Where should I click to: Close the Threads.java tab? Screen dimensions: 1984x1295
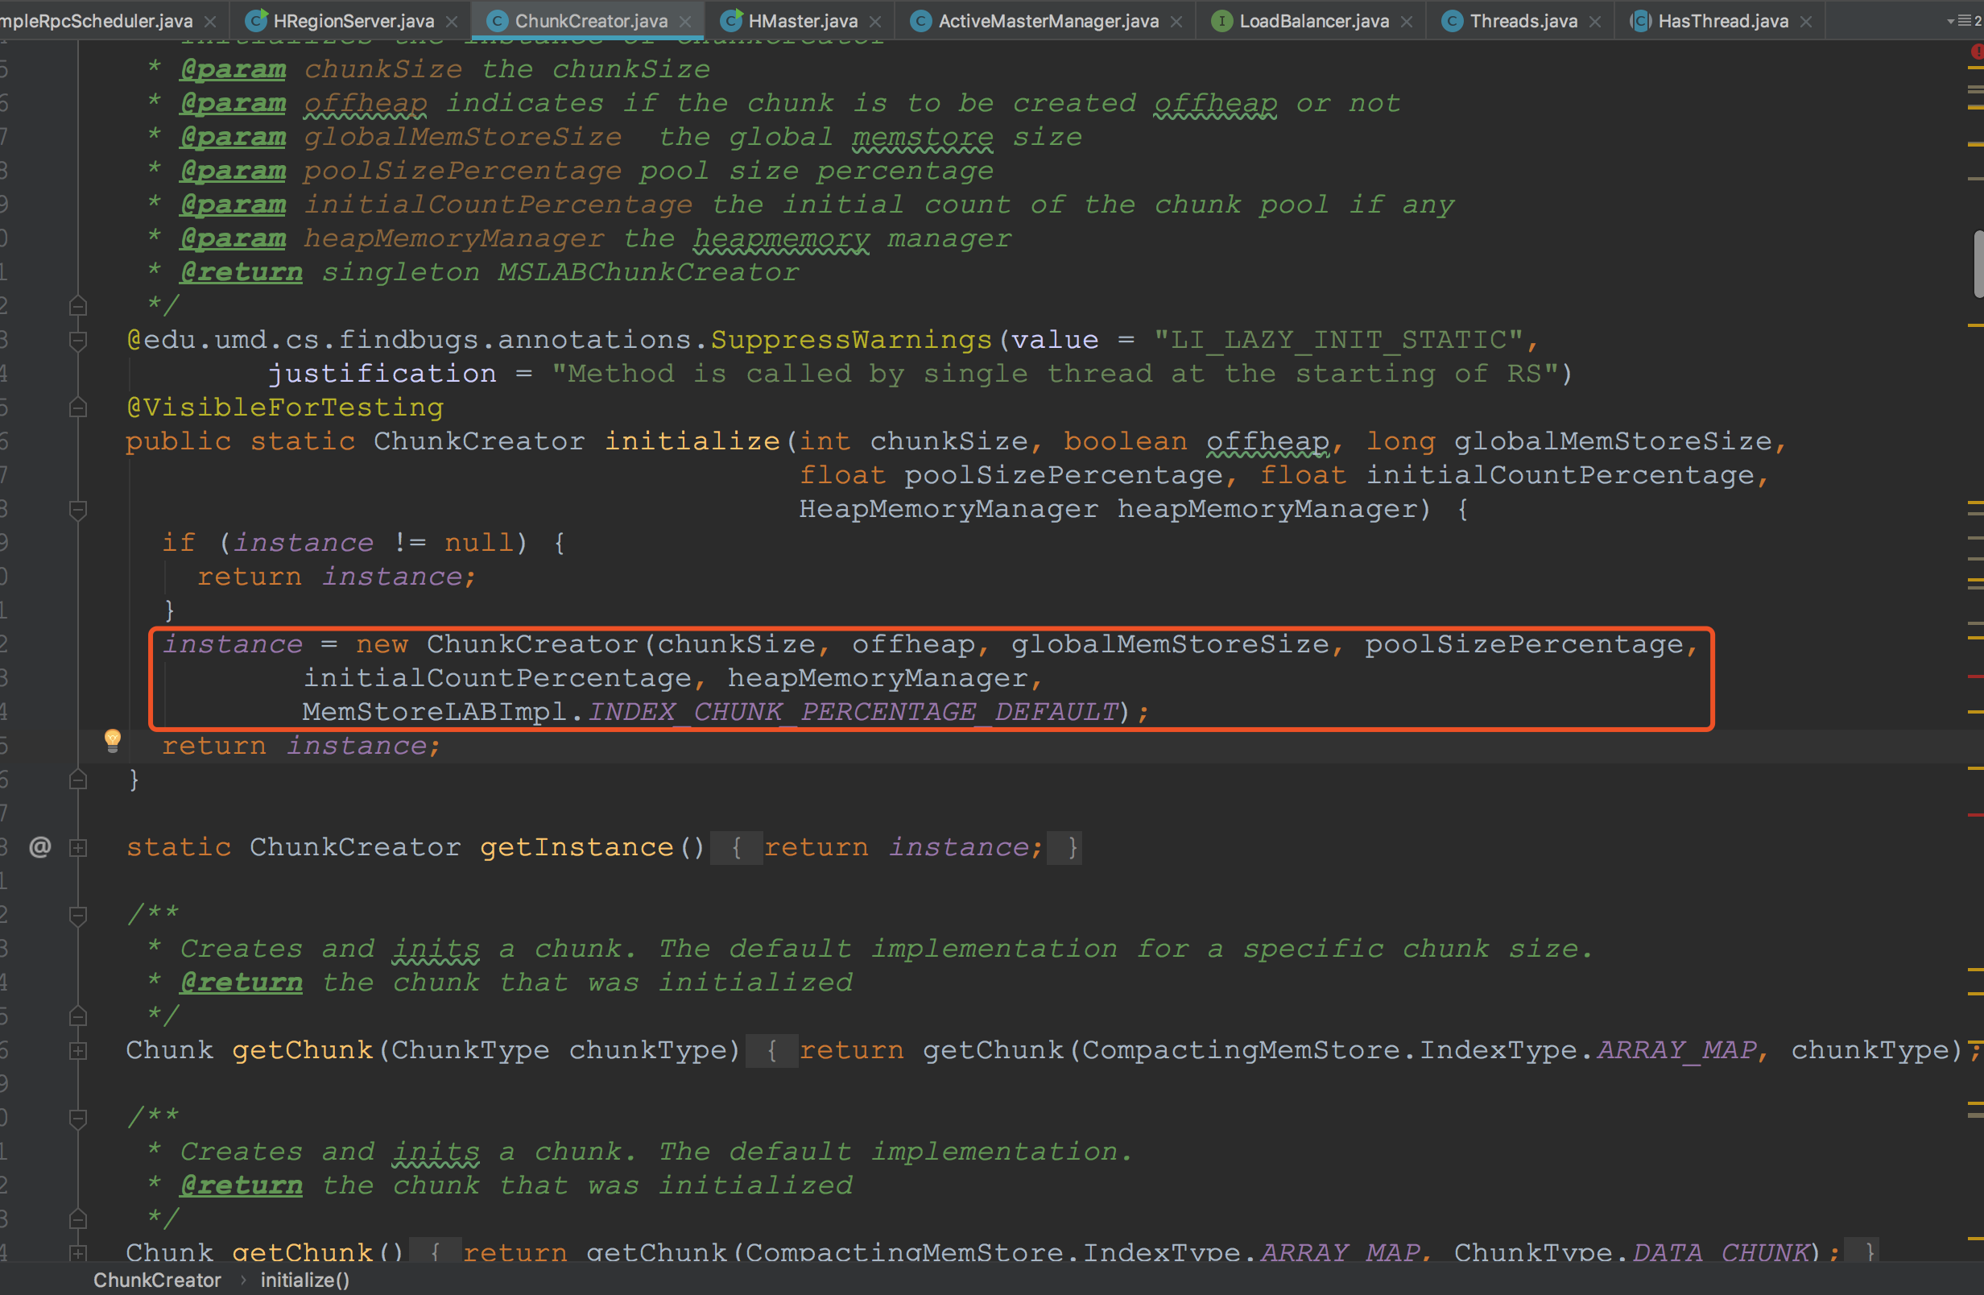tap(1596, 22)
